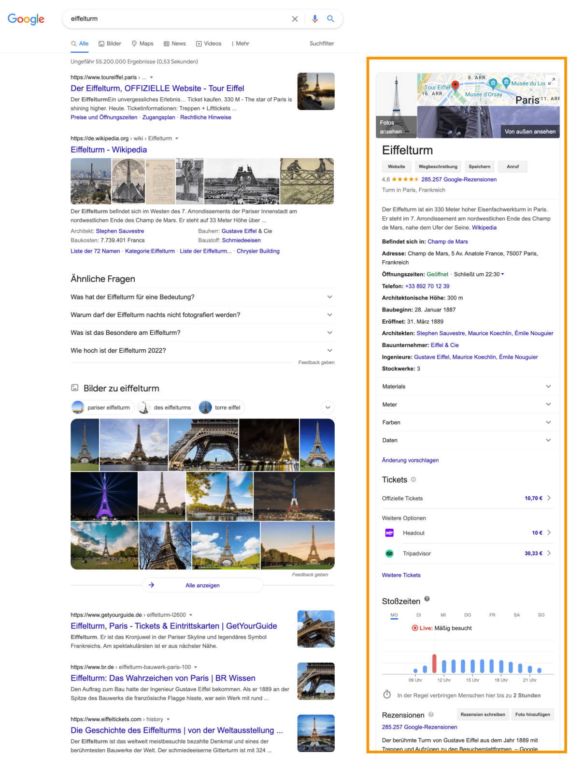
Task: Select the Alle search tab
Action: tap(80, 44)
